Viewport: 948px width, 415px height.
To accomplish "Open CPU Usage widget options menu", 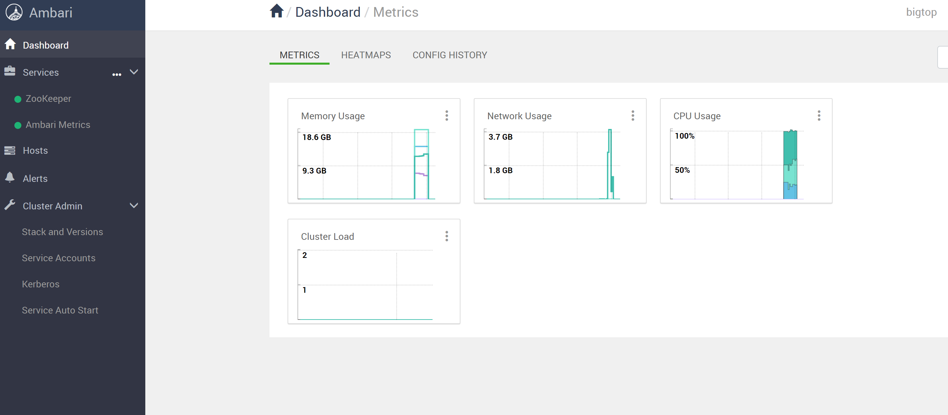I will click(819, 116).
